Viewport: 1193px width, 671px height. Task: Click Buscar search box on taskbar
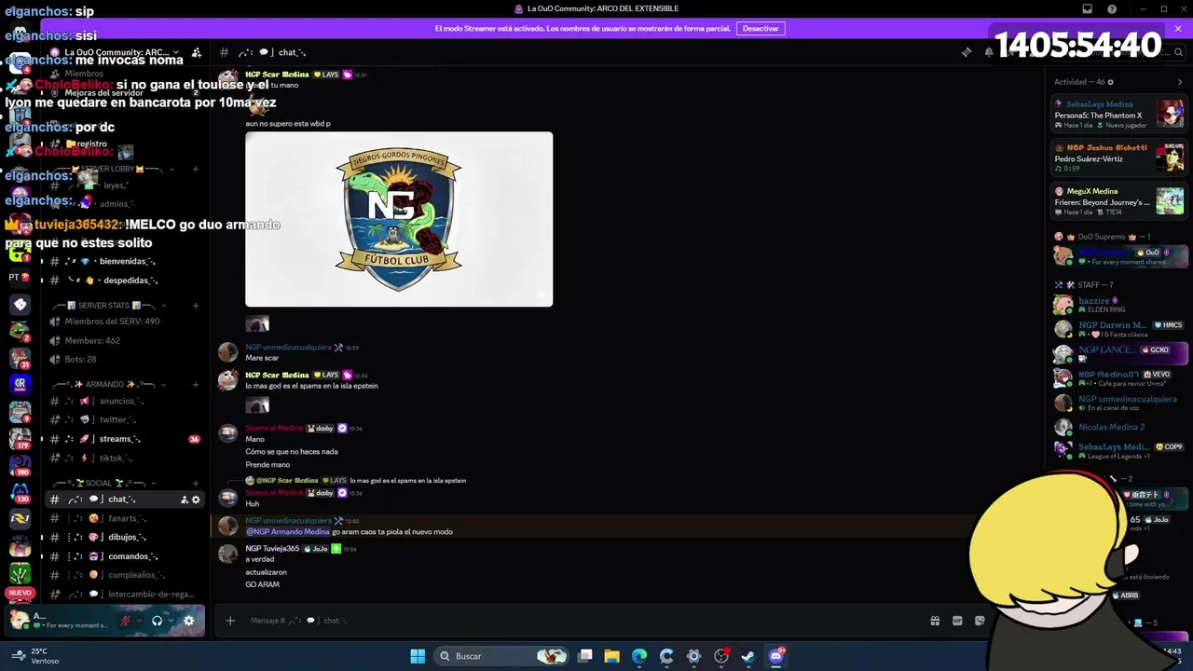click(503, 656)
